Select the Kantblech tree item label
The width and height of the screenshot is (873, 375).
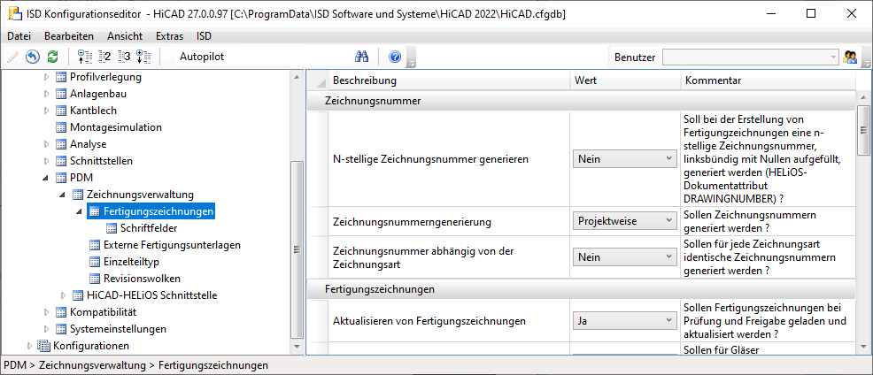pos(93,111)
